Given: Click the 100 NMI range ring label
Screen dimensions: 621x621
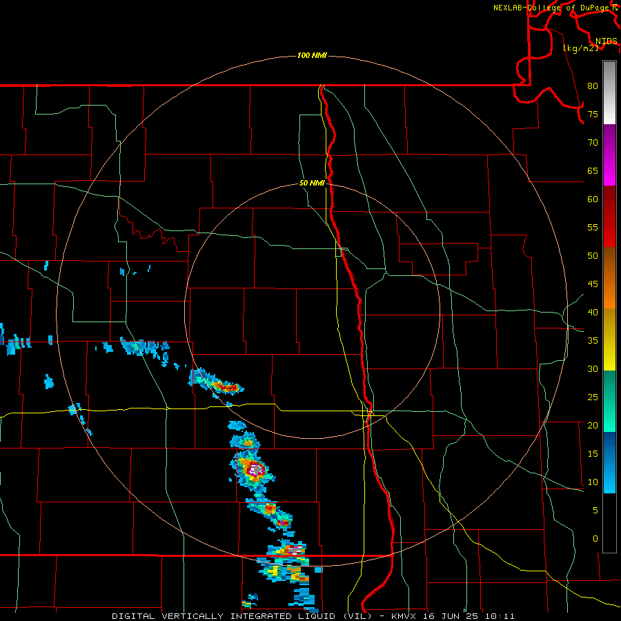Looking at the screenshot, I should [312, 55].
